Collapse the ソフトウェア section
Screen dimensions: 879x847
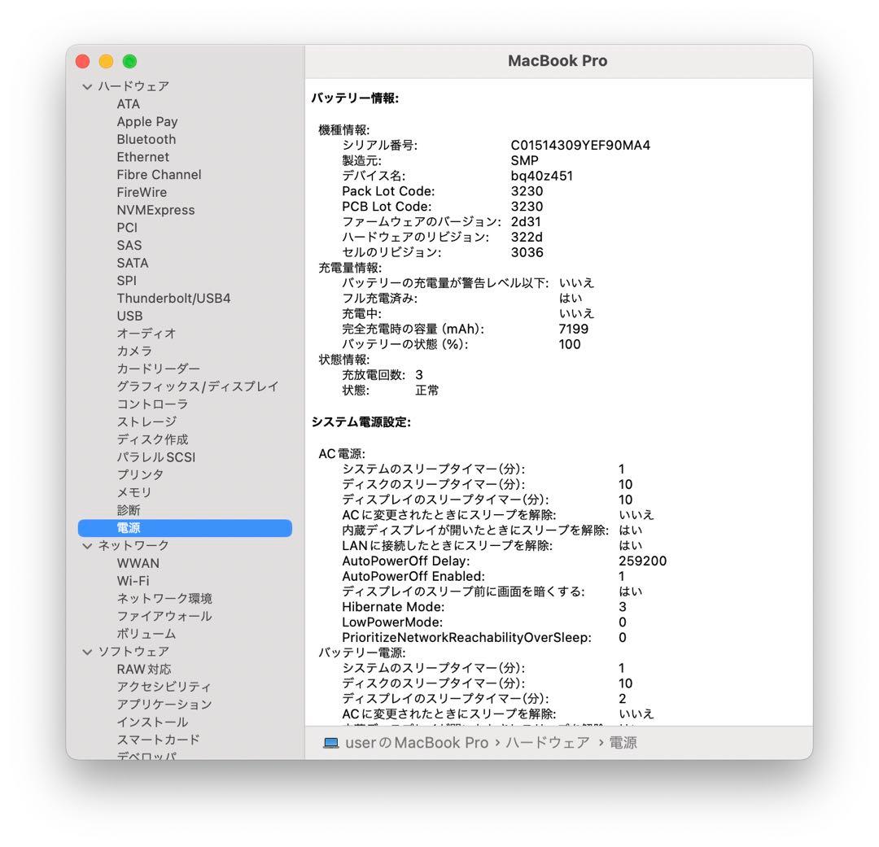[87, 651]
